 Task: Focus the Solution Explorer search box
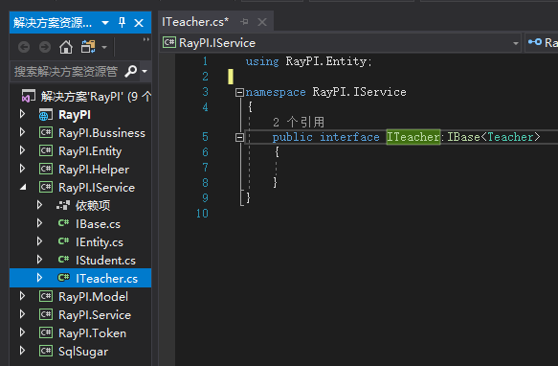[x=66, y=71]
